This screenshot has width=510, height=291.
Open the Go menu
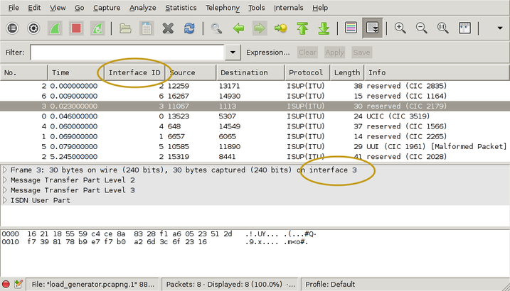point(80,8)
